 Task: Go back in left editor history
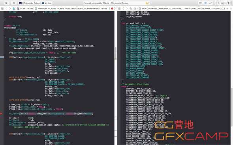point(6,9)
